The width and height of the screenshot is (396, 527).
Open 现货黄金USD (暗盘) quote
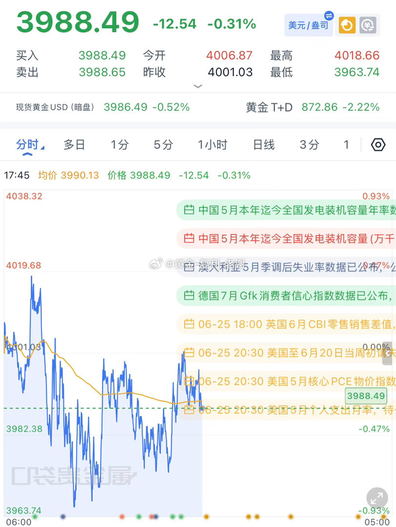[x=103, y=107]
